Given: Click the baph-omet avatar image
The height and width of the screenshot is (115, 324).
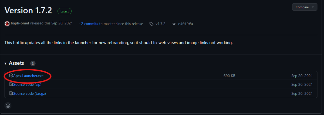Looking at the screenshot, I should (7, 24).
